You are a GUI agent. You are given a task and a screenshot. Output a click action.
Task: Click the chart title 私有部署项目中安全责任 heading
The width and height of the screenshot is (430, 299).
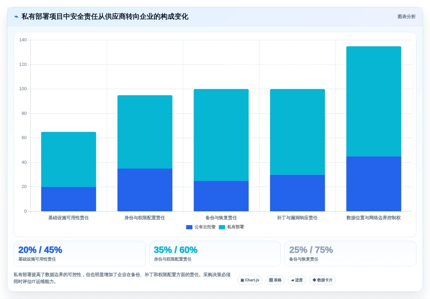(x=105, y=17)
